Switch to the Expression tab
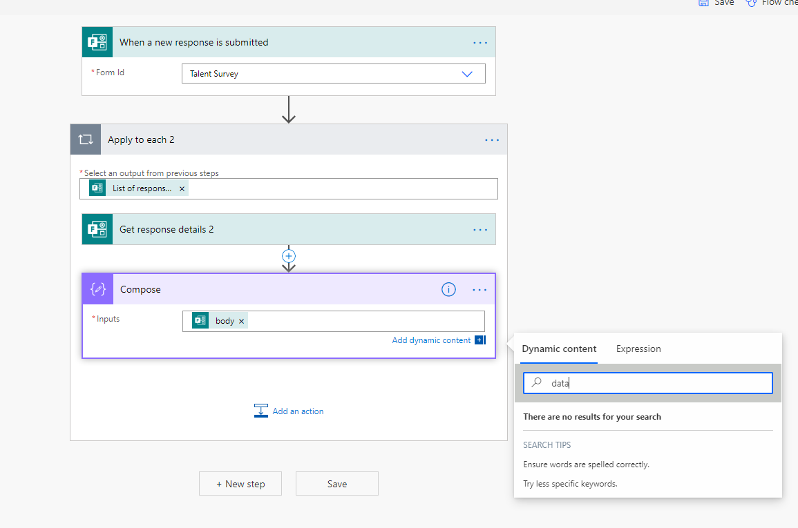The height and width of the screenshot is (528, 798). click(x=638, y=349)
